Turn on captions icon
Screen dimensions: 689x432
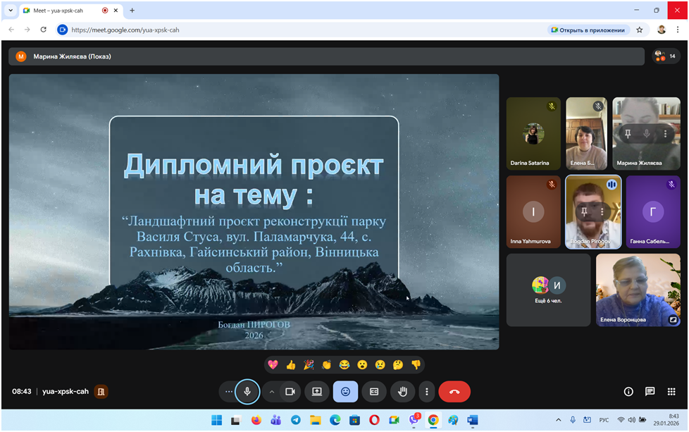[x=374, y=391]
